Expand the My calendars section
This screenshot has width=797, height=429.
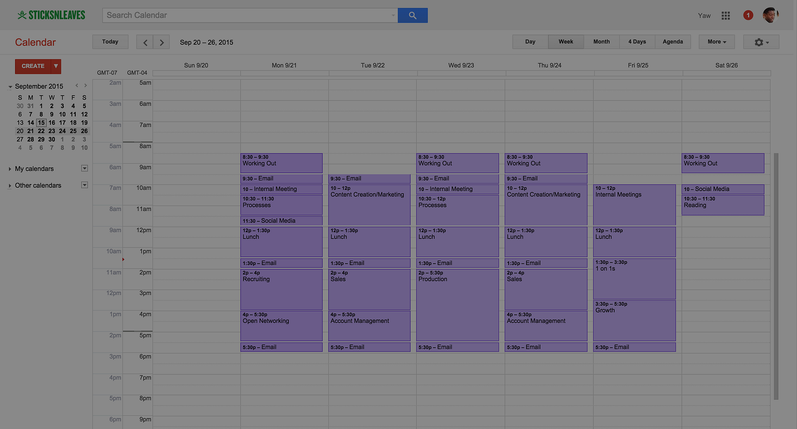pos(10,169)
